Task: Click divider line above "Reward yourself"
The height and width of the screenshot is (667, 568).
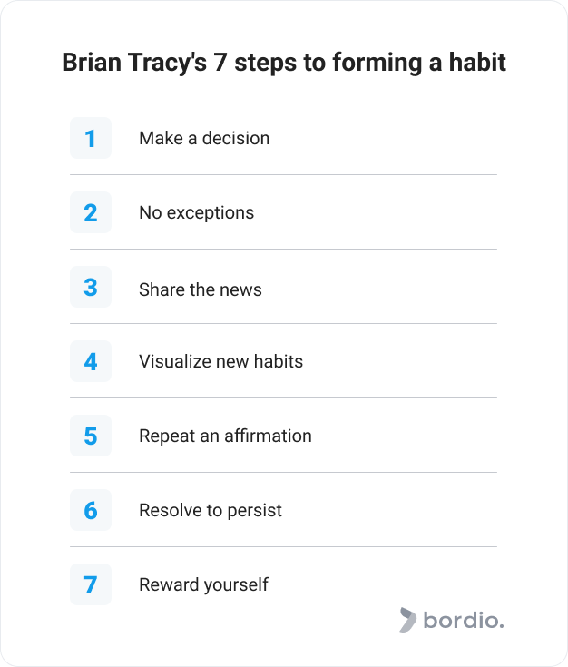Action: 283,546
